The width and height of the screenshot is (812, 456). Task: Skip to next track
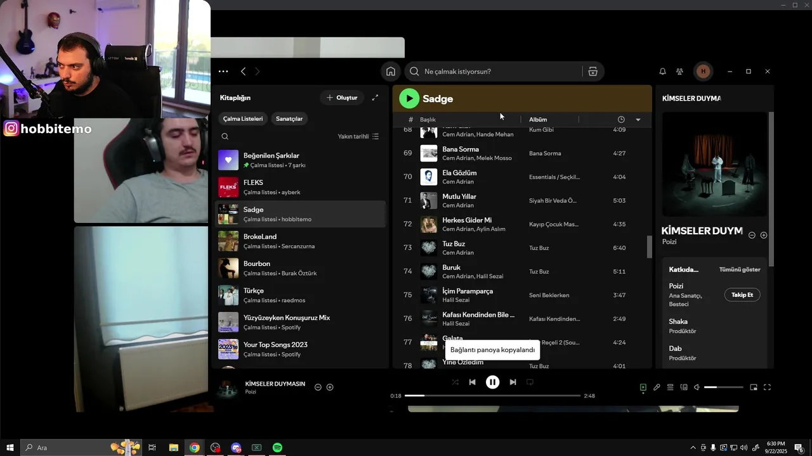pos(513,382)
